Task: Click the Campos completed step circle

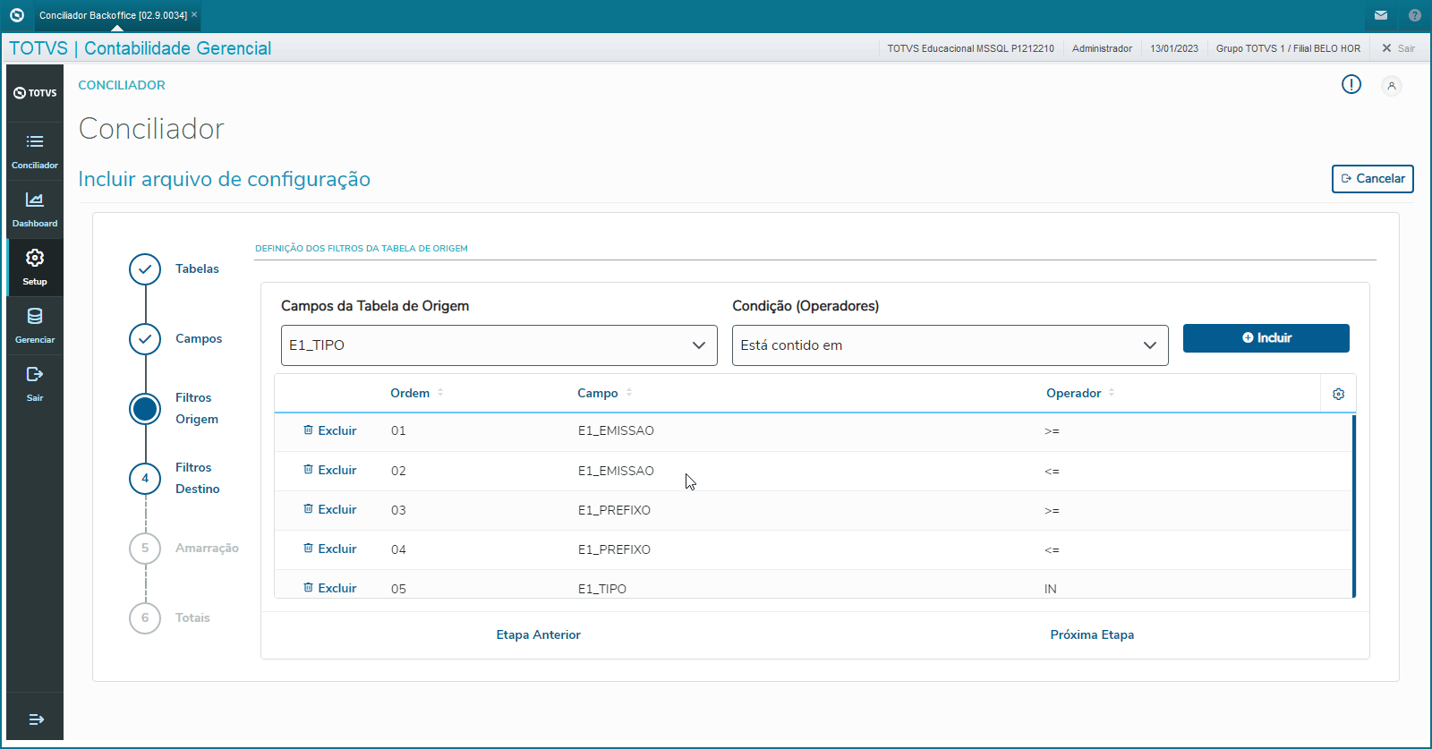Action: [x=145, y=338]
